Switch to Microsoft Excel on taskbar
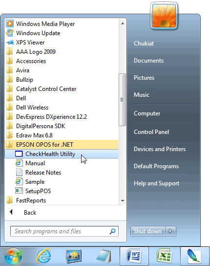 [164, 256]
